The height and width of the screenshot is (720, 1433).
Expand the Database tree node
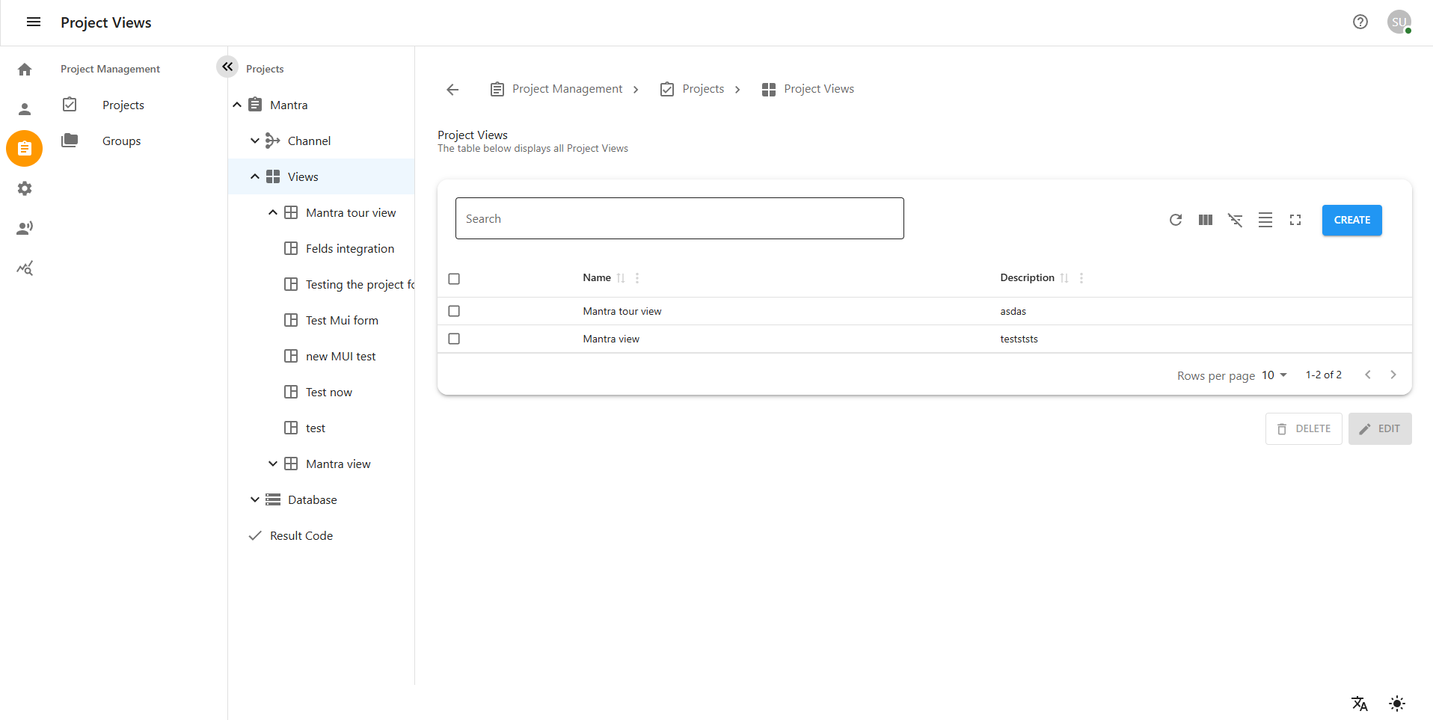click(x=255, y=499)
